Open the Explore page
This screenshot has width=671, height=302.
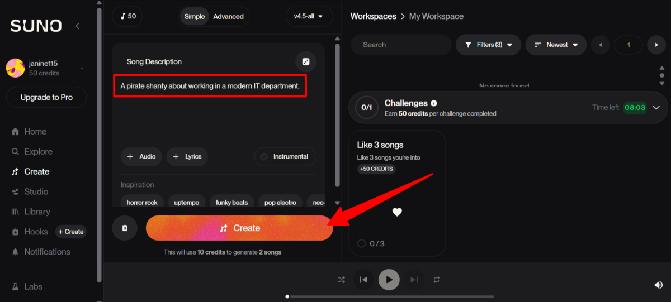(32, 152)
